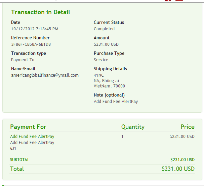The height and width of the screenshot is (186, 204).
Task: Click the Shipping Details label
Action: point(110,69)
